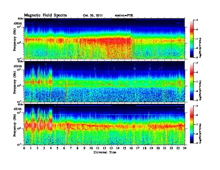Click hour 16 on the time axis
The image size is (220, 170).
[x=131, y=148]
